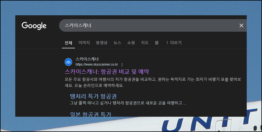
Task: Click the snippet text starting 모든 주요 항공사와
Action: pyautogui.click(x=153, y=83)
